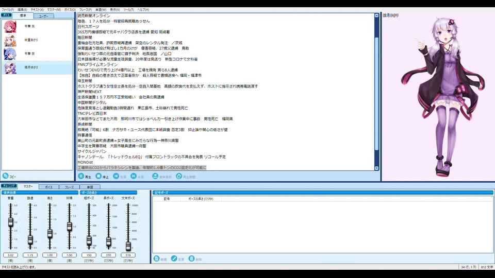Click the short pause field showing 150
This screenshot has height=278, width=495.
tap(89, 255)
